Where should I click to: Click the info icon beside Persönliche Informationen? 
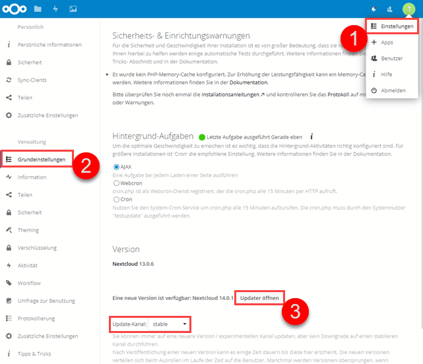(9, 44)
